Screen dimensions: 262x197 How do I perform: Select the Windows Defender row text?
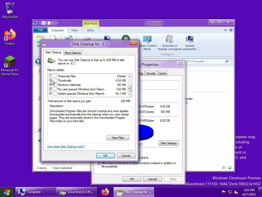pos(69,85)
